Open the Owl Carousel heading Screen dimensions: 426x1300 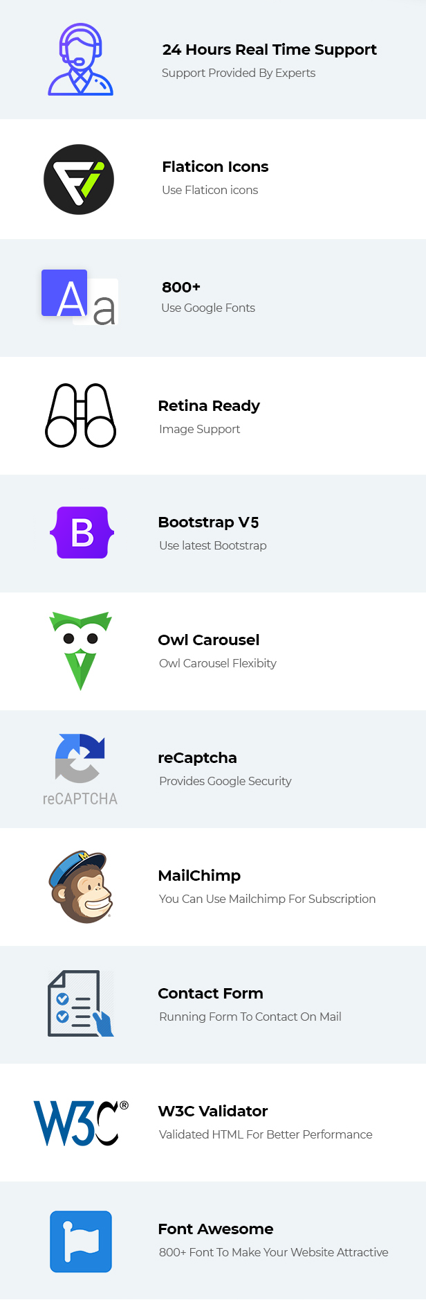(x=209, y=640)
